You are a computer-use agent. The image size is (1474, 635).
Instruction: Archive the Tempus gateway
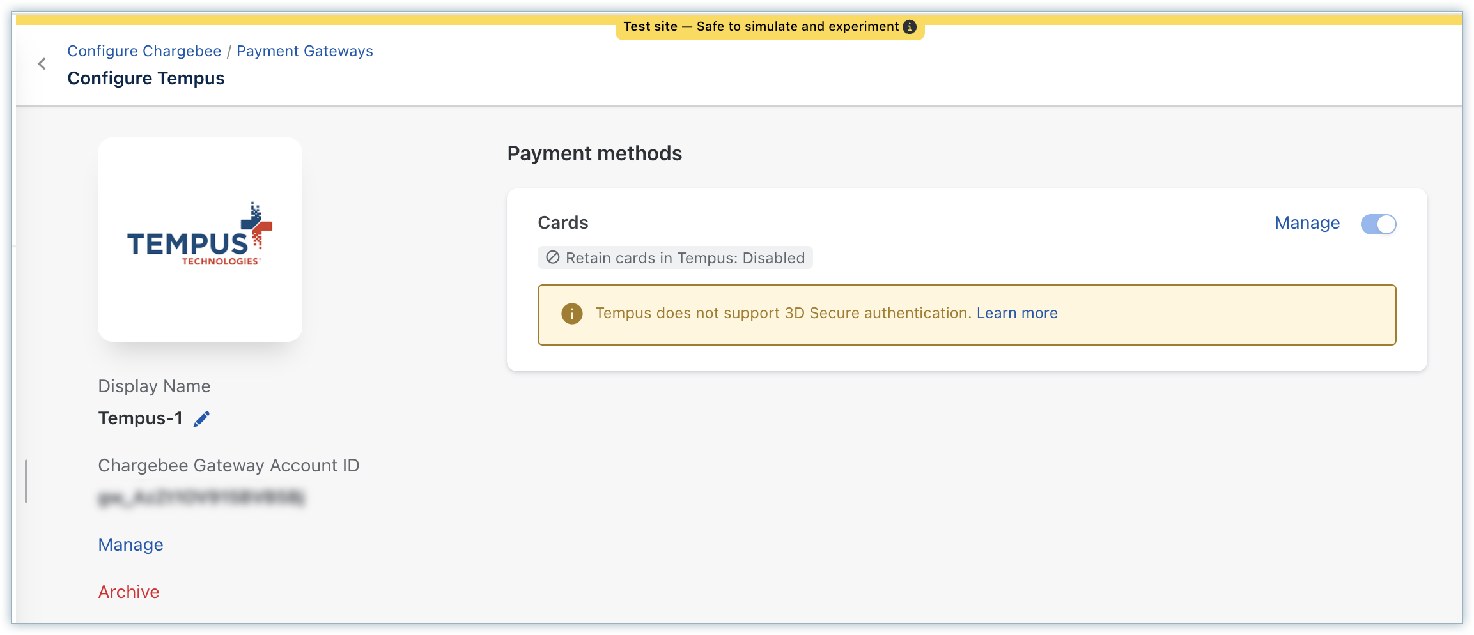click(128, 592)
